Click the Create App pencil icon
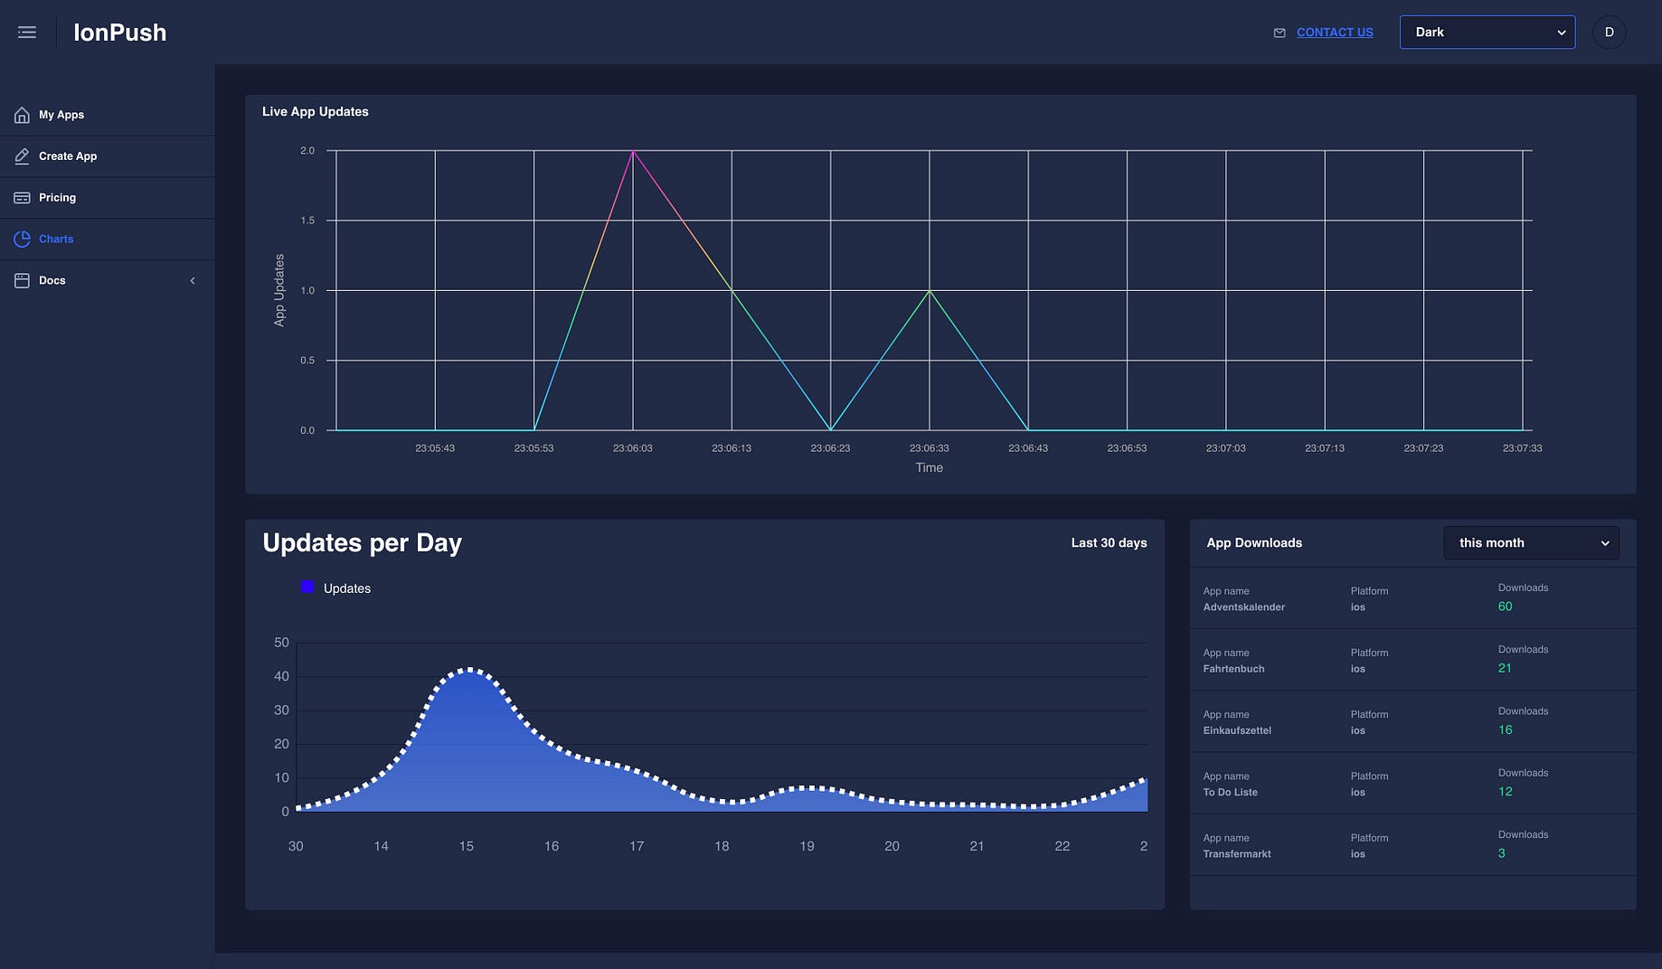1662x969 pixels. click(x=22, y=156)
